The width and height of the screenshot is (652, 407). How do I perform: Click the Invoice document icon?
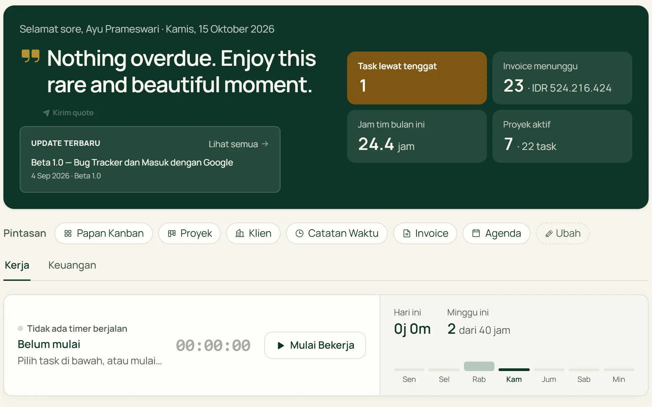coord(406,233)
